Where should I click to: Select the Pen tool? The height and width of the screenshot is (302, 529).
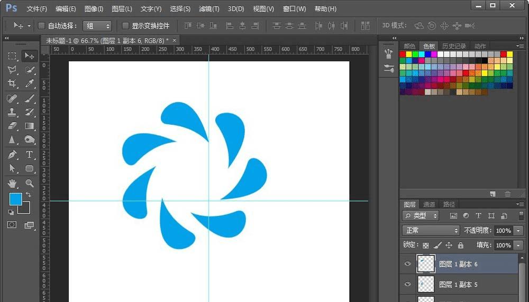pyautogui.click(x=12, y=155)
